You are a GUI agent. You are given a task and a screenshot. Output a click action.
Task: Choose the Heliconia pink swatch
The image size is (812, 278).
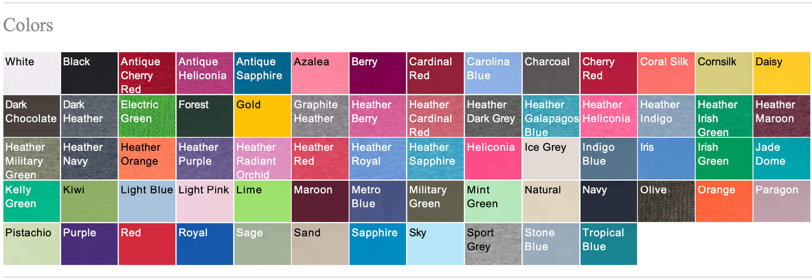[x=493, y=159]
